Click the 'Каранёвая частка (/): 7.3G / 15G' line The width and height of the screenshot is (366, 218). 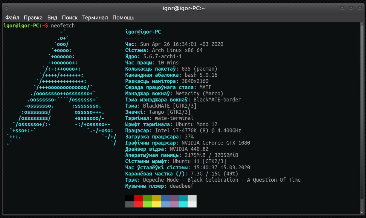182,174
